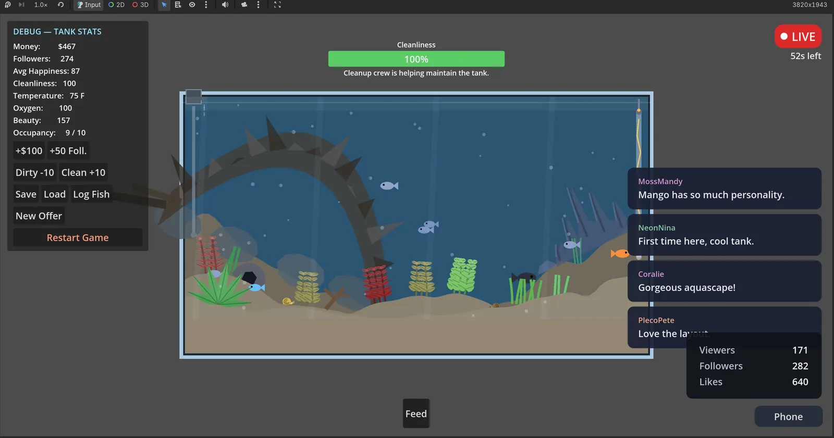Viewport: 834px width, 438px height.
Task: Click the list select tool icon
Action: pos(178,5)
